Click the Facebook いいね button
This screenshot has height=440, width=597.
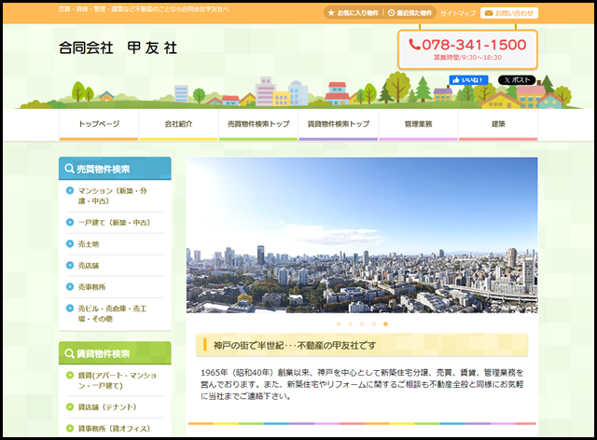point(468,80)
